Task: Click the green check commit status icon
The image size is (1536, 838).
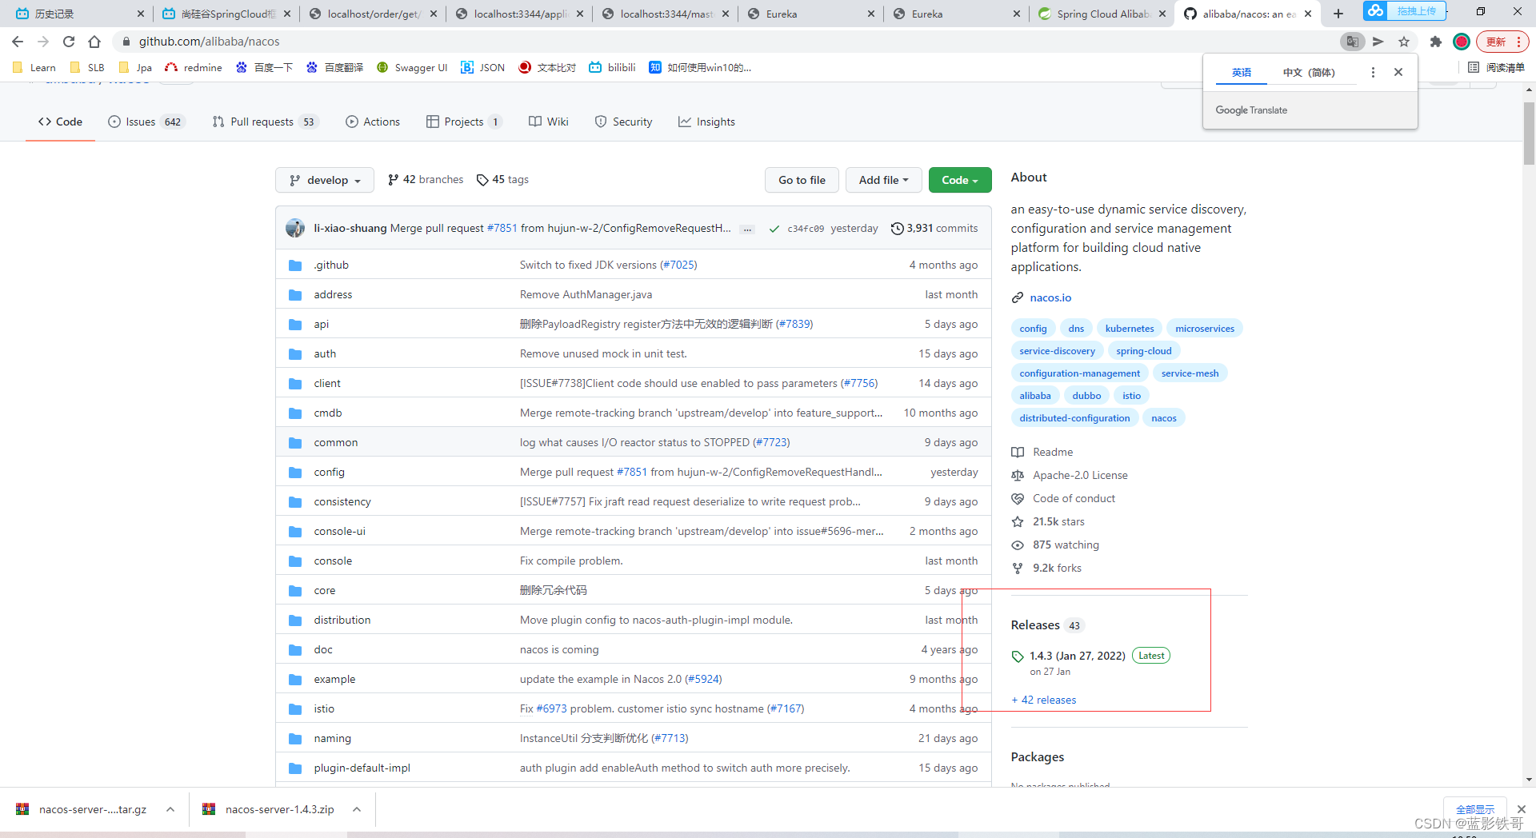Action: (x=774, y=229)
